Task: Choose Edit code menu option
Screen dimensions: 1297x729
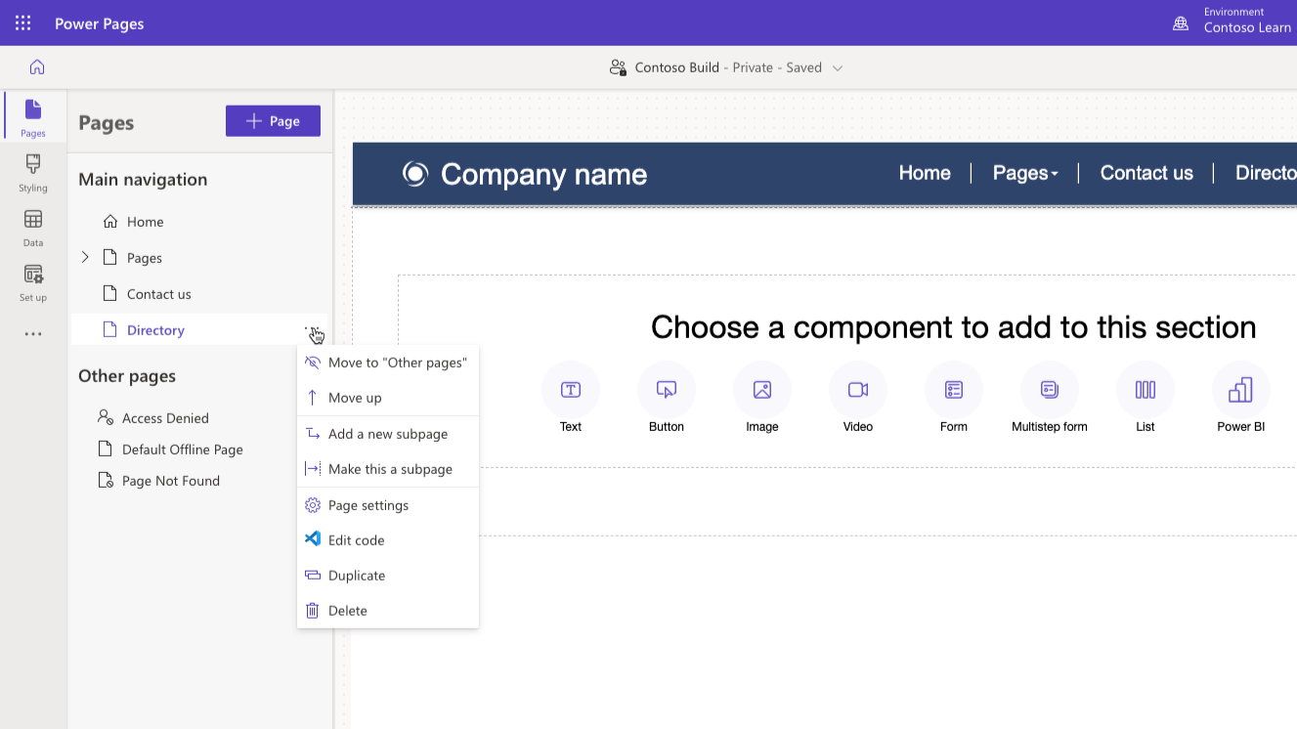Action: pos(388,540)
